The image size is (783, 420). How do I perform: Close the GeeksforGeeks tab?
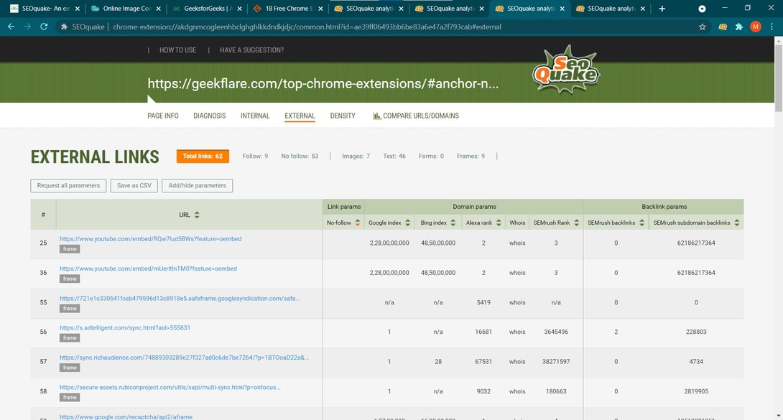tap(239, 9)
